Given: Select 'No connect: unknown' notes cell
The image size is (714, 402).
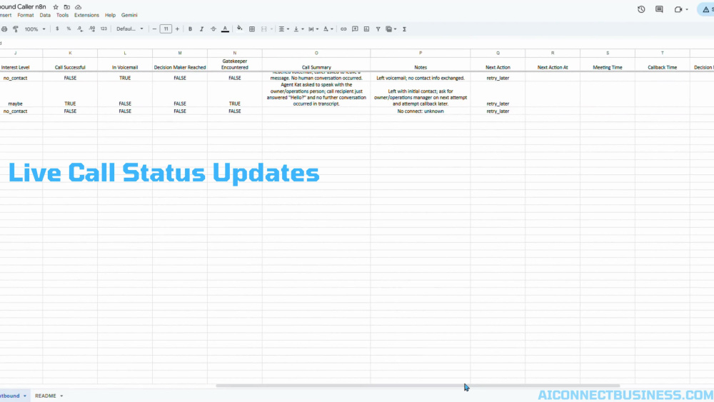Looking at the screenshot, I should pos(421,111).
